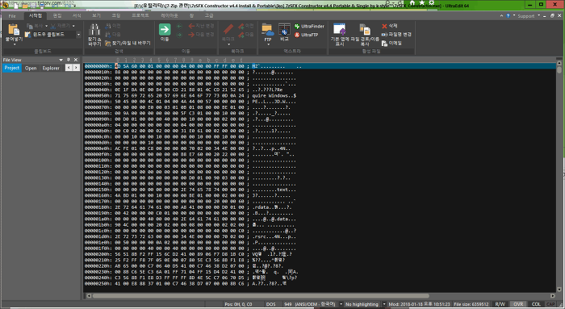Switch to the Coding (코딩) ribbon tab

[116, 16]
